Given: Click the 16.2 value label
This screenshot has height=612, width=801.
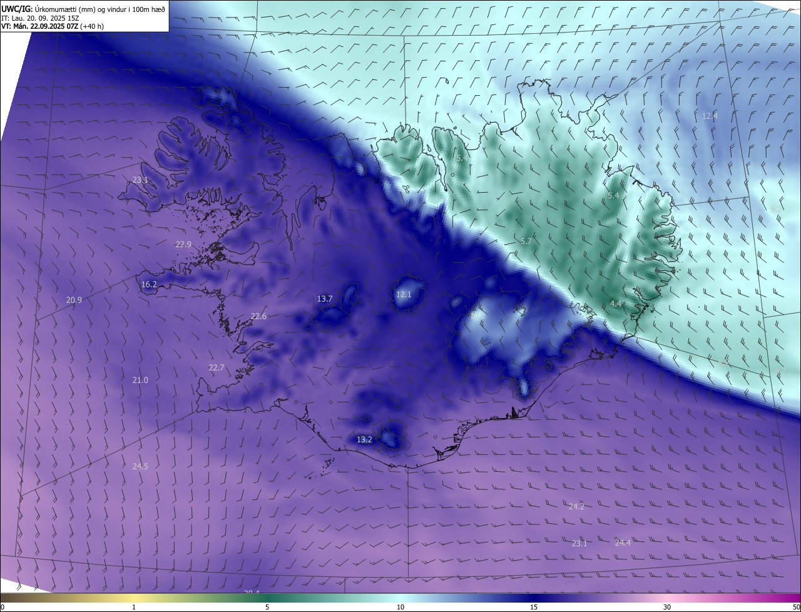Looking at the screenshot, I should coord(149,284).
